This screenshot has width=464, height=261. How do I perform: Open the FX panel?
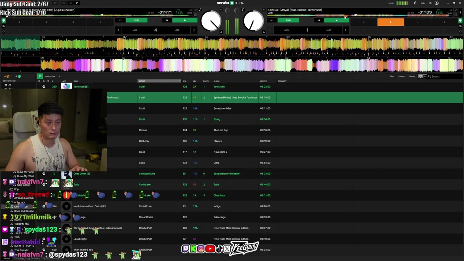71,3
